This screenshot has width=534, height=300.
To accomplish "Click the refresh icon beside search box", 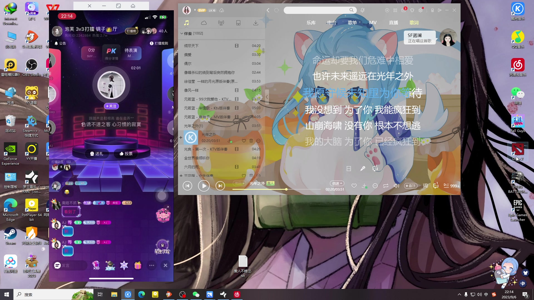I will (276, 10).
